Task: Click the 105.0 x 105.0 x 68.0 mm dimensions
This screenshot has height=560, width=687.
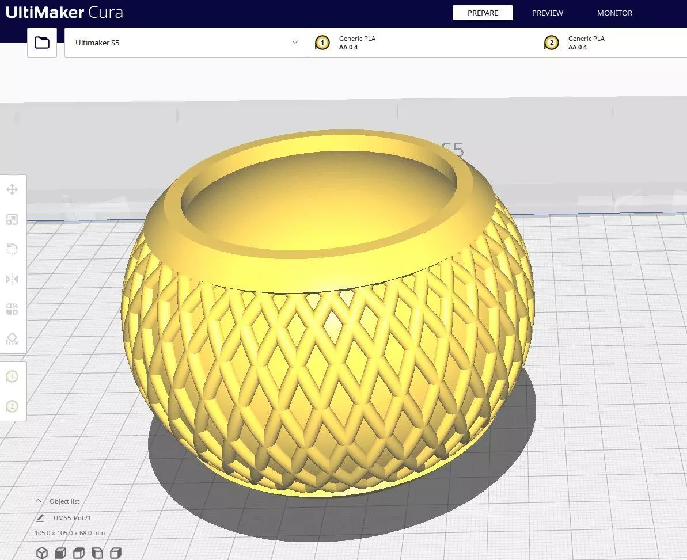Action: point(70,533)
